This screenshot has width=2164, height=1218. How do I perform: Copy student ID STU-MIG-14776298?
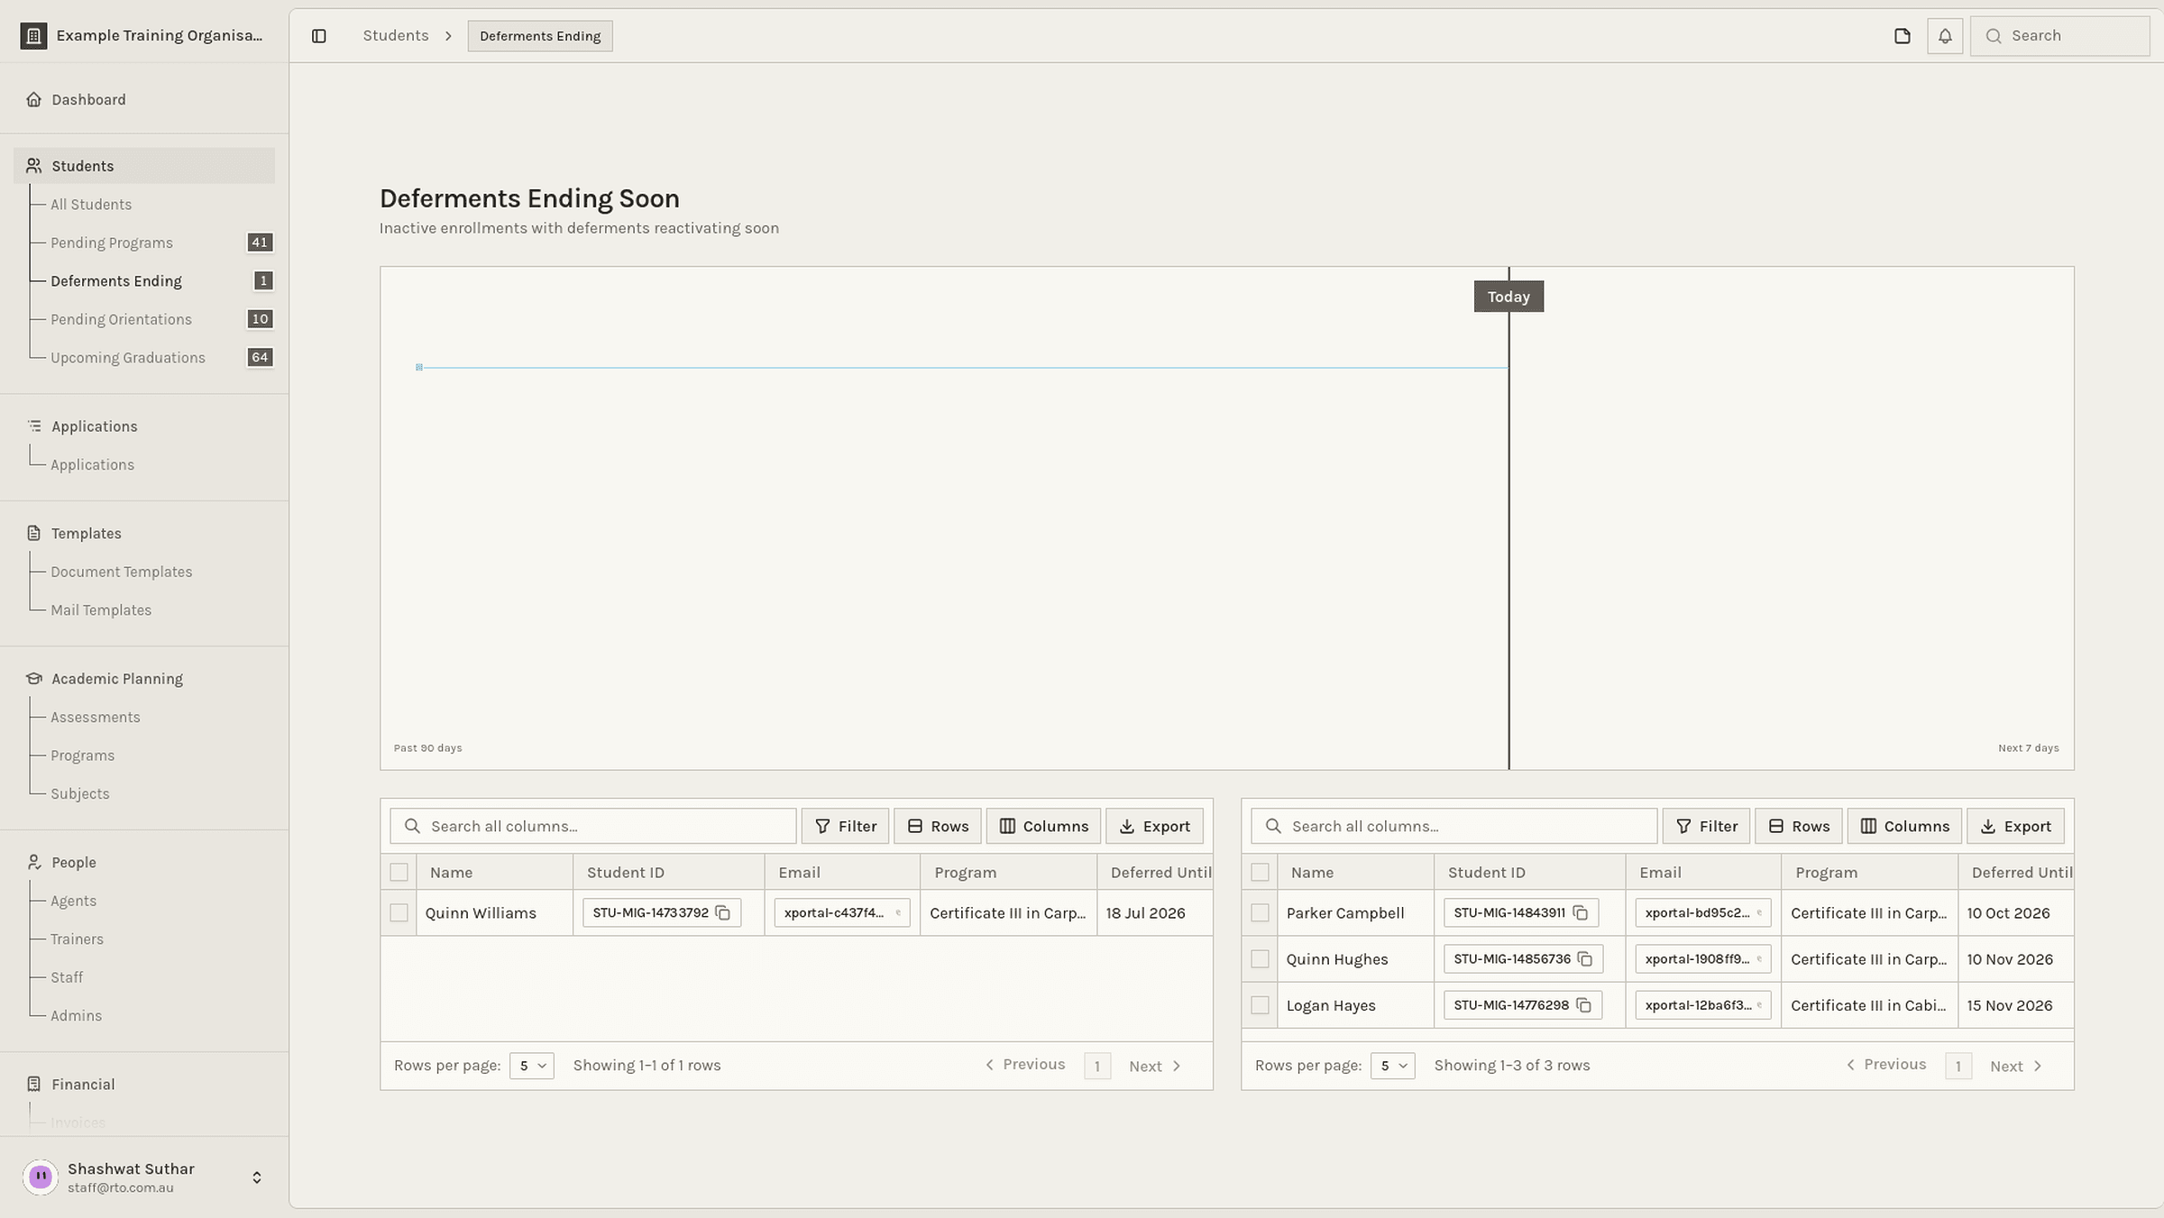[x=1584, y=1005]
